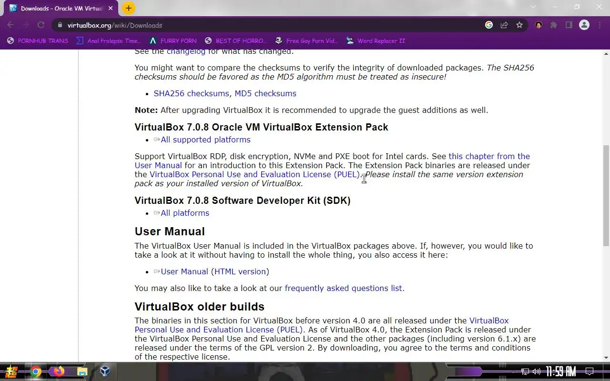
Task: Reload the VirtualBox downloads page
Action: 41,25
